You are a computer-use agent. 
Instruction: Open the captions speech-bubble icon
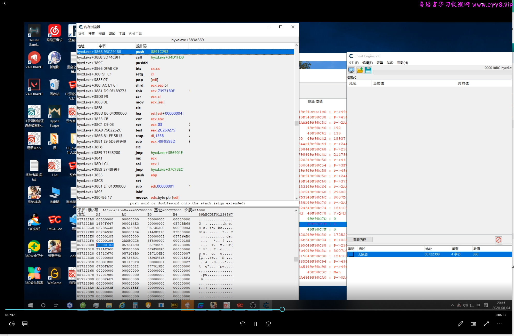click(25, 324)
